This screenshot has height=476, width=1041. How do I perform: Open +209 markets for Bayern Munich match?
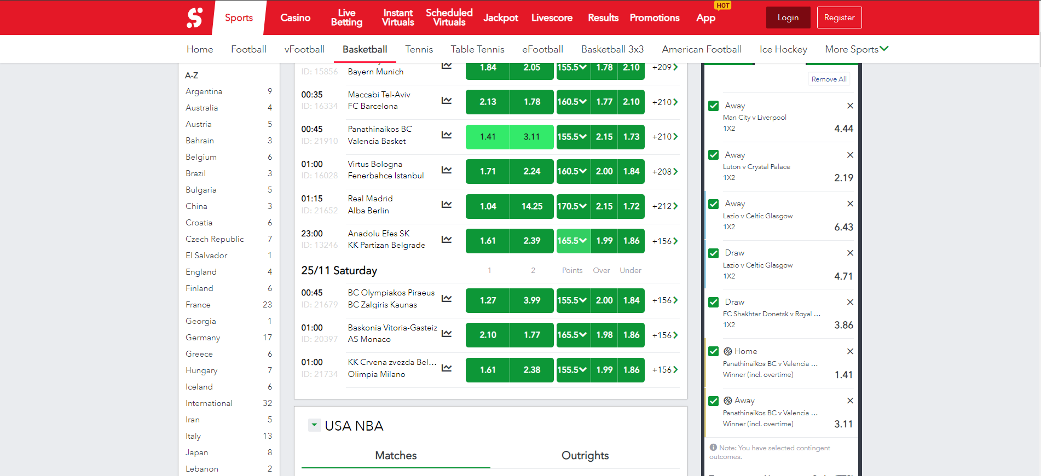pos(665,67)
